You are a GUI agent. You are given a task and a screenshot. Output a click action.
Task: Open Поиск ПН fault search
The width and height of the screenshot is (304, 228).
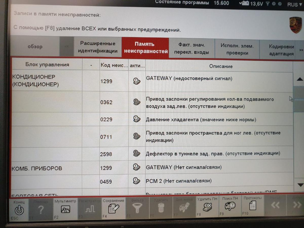(x=230, y=206)
